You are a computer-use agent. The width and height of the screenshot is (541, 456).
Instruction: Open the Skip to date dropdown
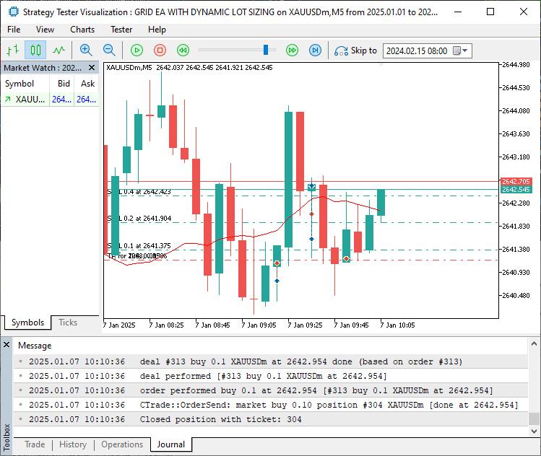[465, 51]
